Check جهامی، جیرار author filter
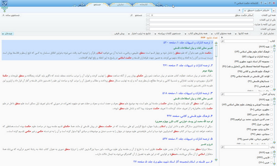The width and height of the screenshot is (277, 166). point(271,124)
